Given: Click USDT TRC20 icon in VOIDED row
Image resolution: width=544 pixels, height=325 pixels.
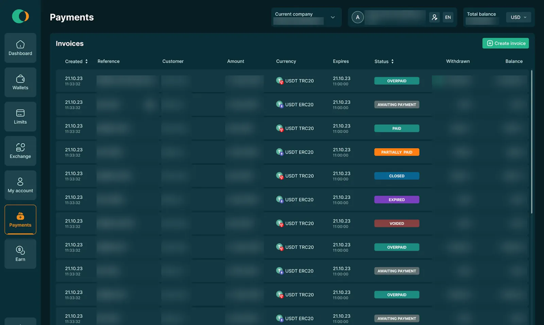Looking at the screenshot, I should pyautogui.click(x=279, y=223).
